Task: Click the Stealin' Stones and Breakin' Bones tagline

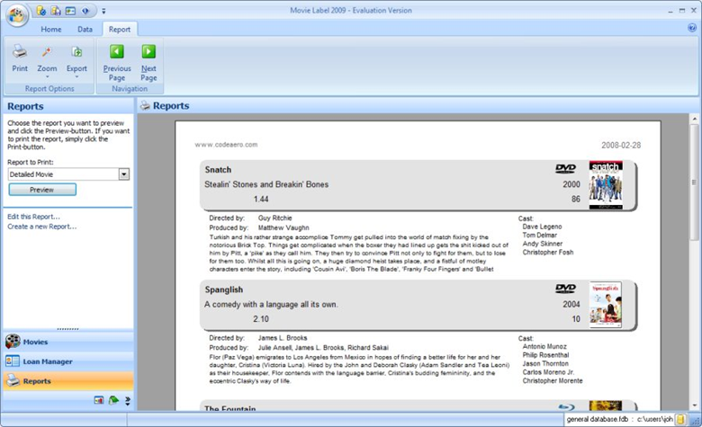Action: (266, 184)
